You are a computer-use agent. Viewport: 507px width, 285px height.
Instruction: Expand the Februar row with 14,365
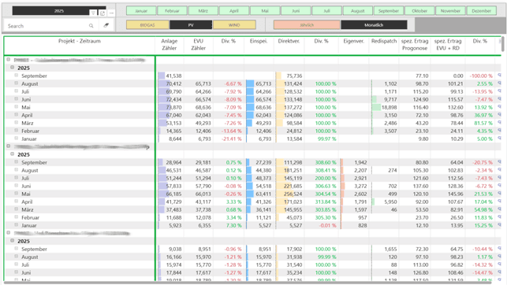click(17, 131)
